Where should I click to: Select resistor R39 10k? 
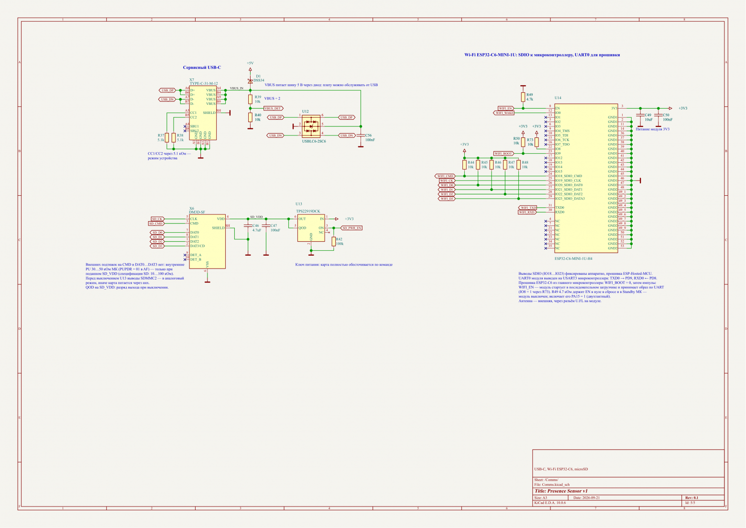[250, 99]
